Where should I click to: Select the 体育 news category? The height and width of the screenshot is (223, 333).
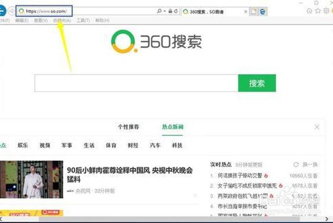point(111,145)
